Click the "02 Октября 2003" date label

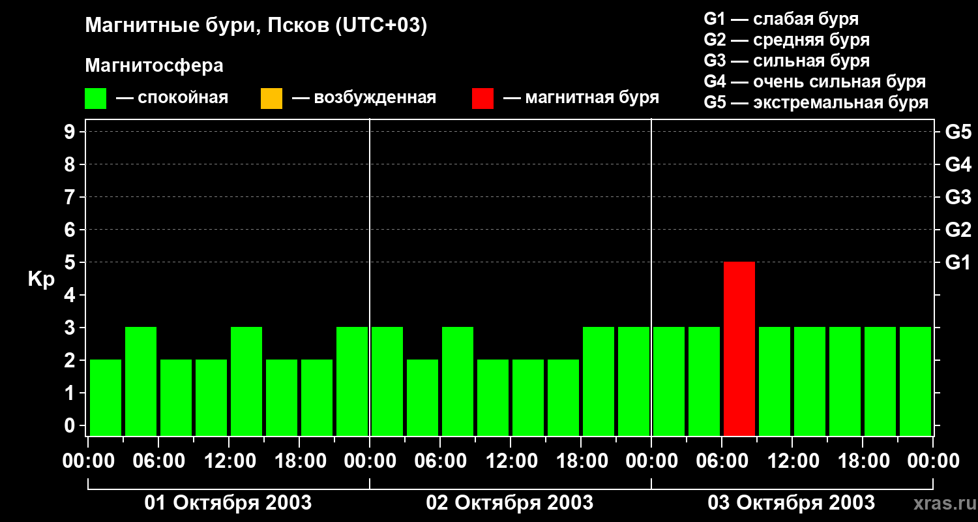pos(510,503)
